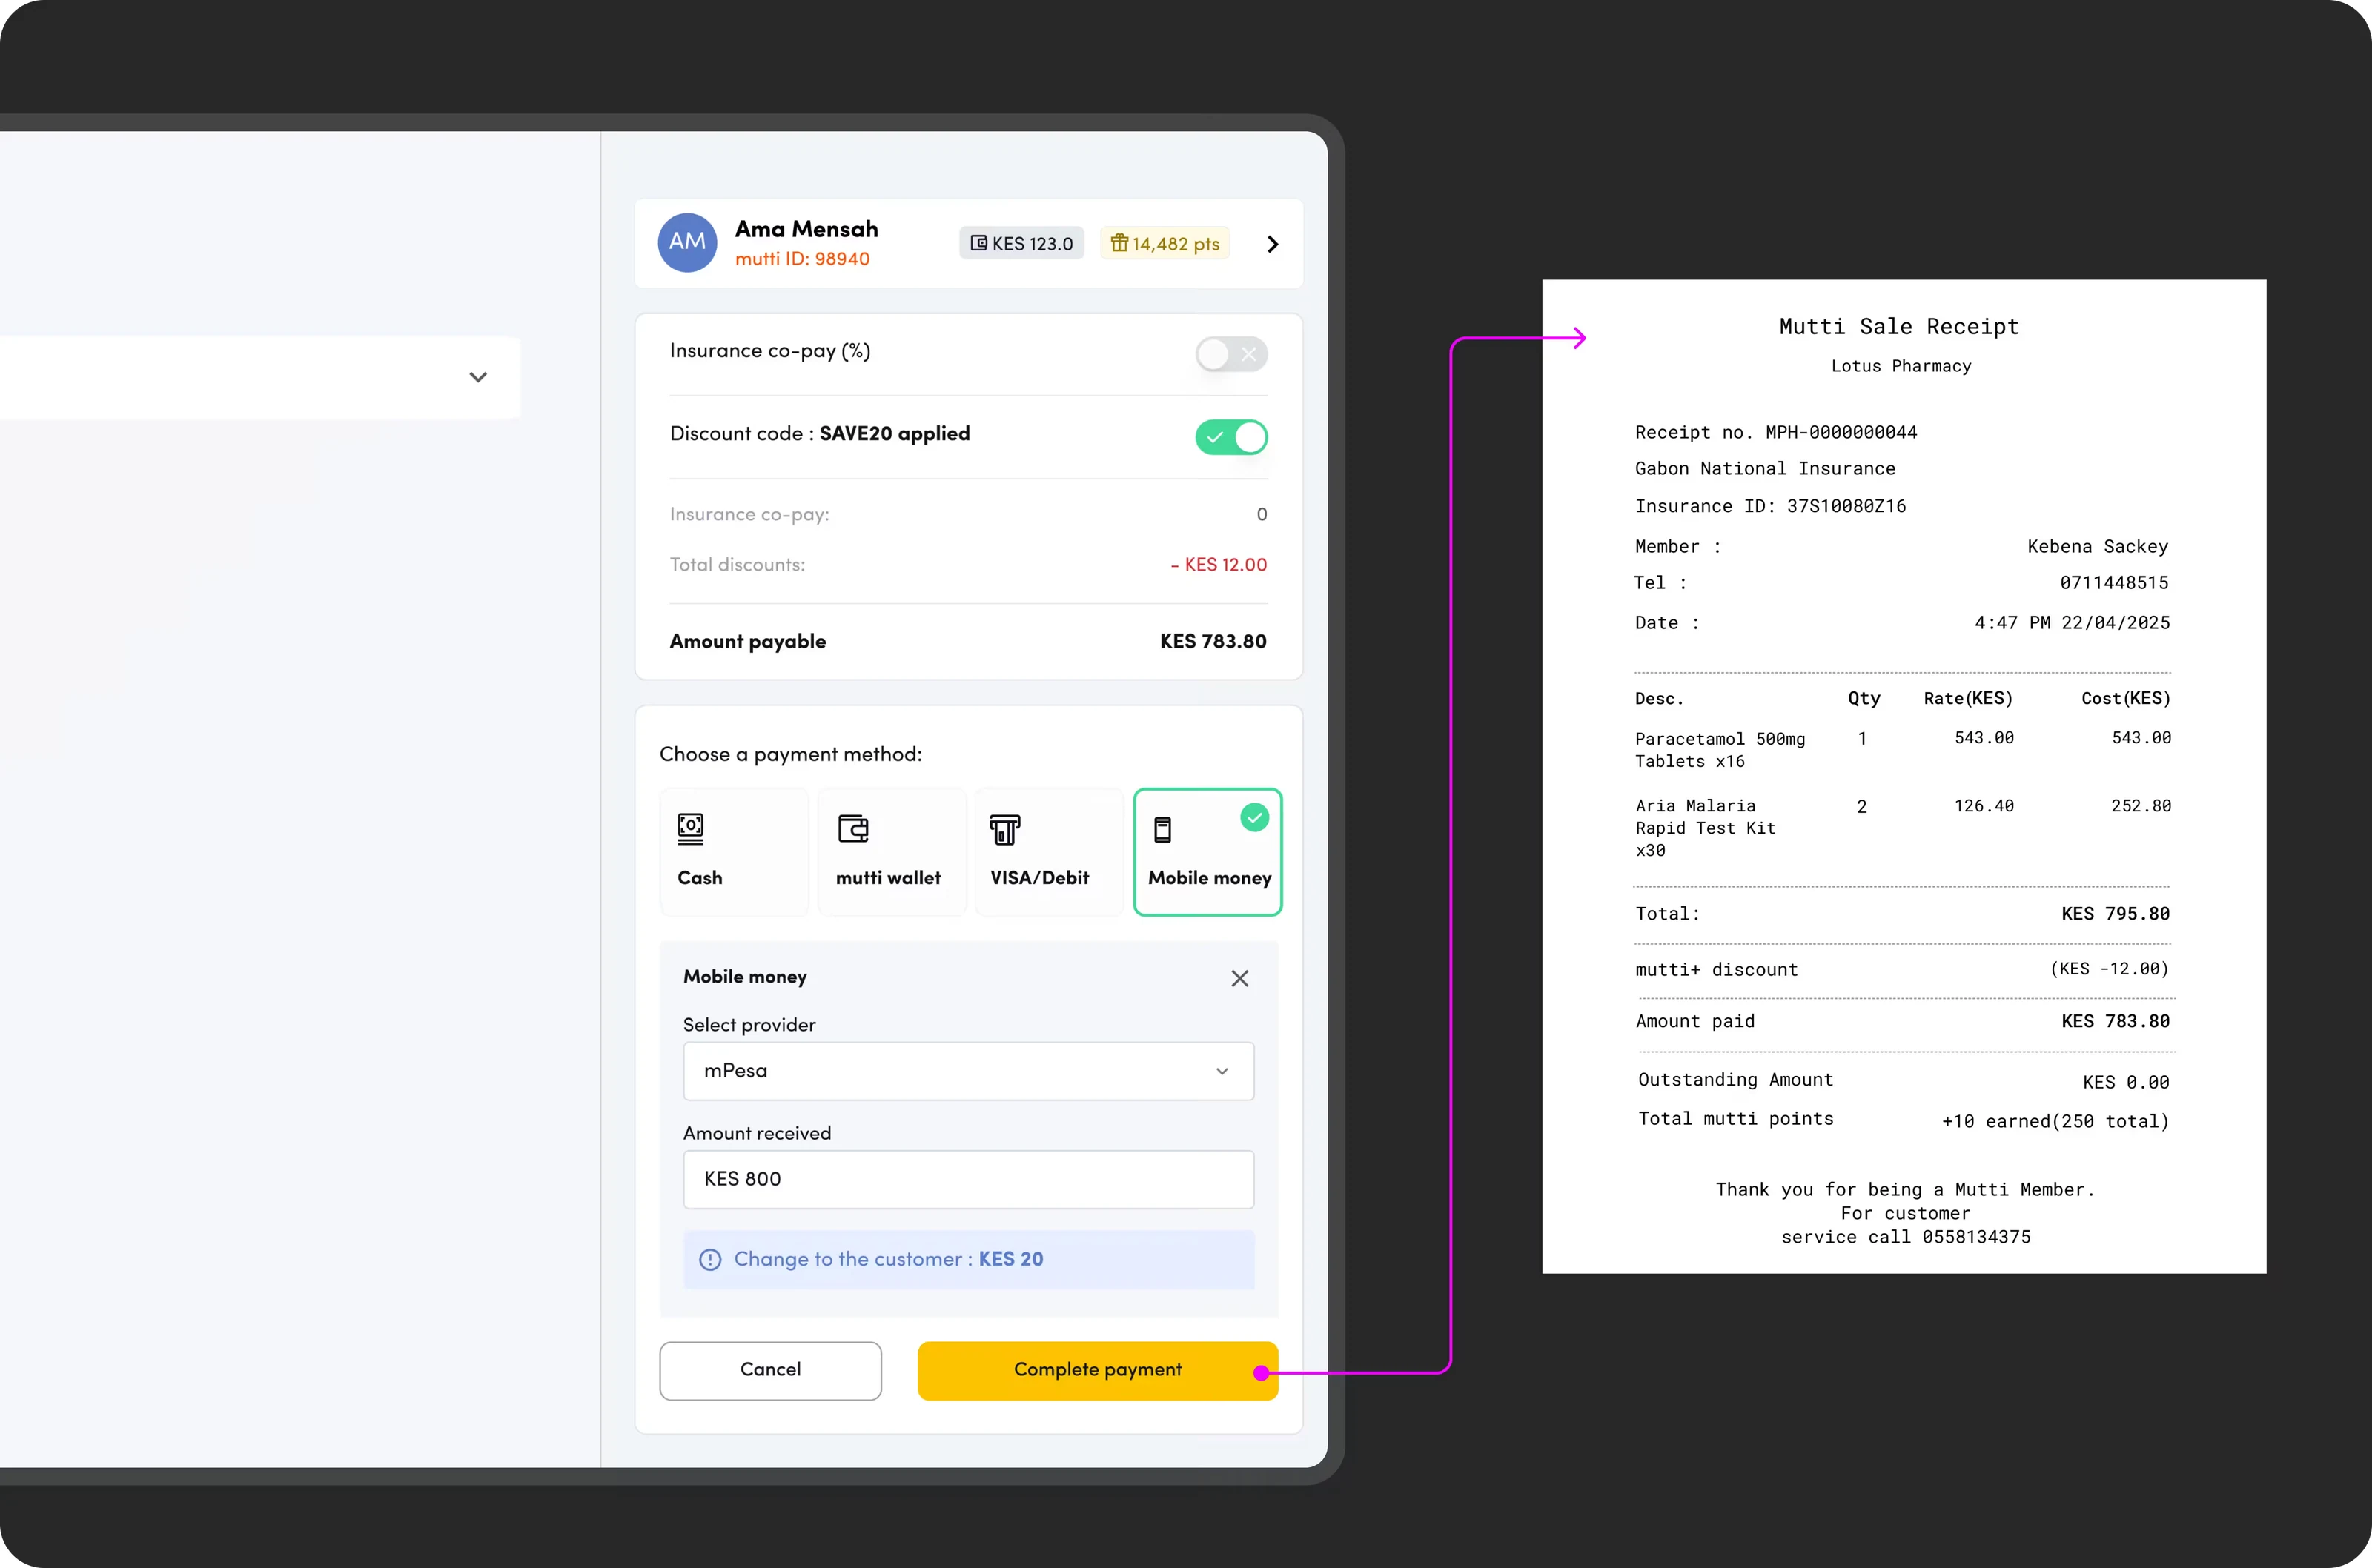Click phone number 0711448515 on receipt
Image resolution: width=2372 pixels, height=1568 pixels.
click(x=2114, y=582)
